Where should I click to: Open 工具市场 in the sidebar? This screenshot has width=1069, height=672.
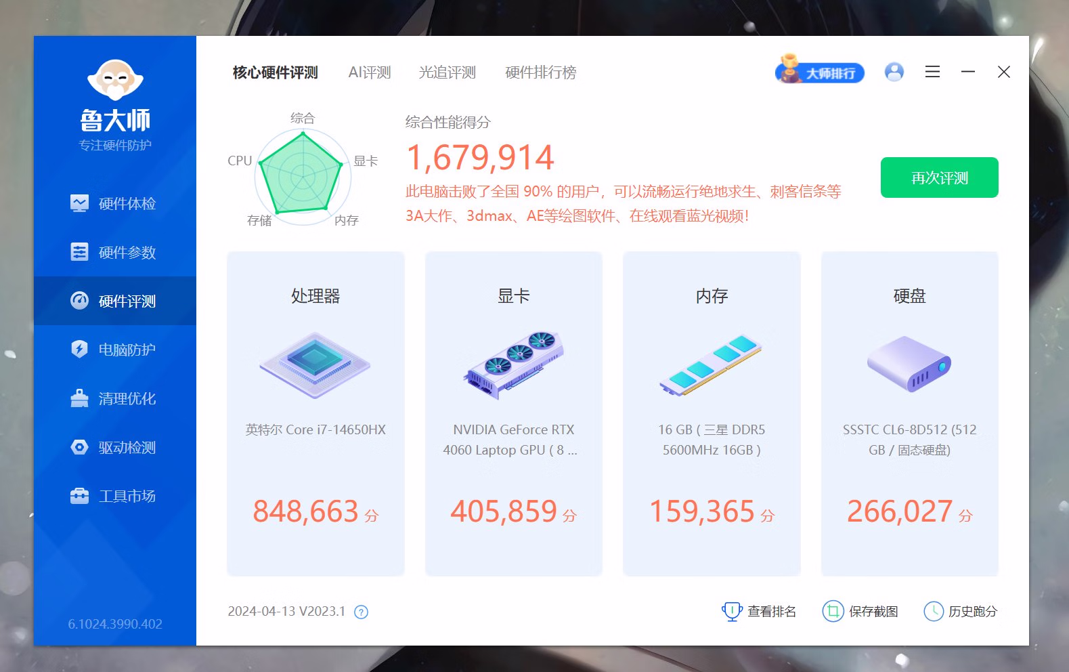click(x=114, y=496)
